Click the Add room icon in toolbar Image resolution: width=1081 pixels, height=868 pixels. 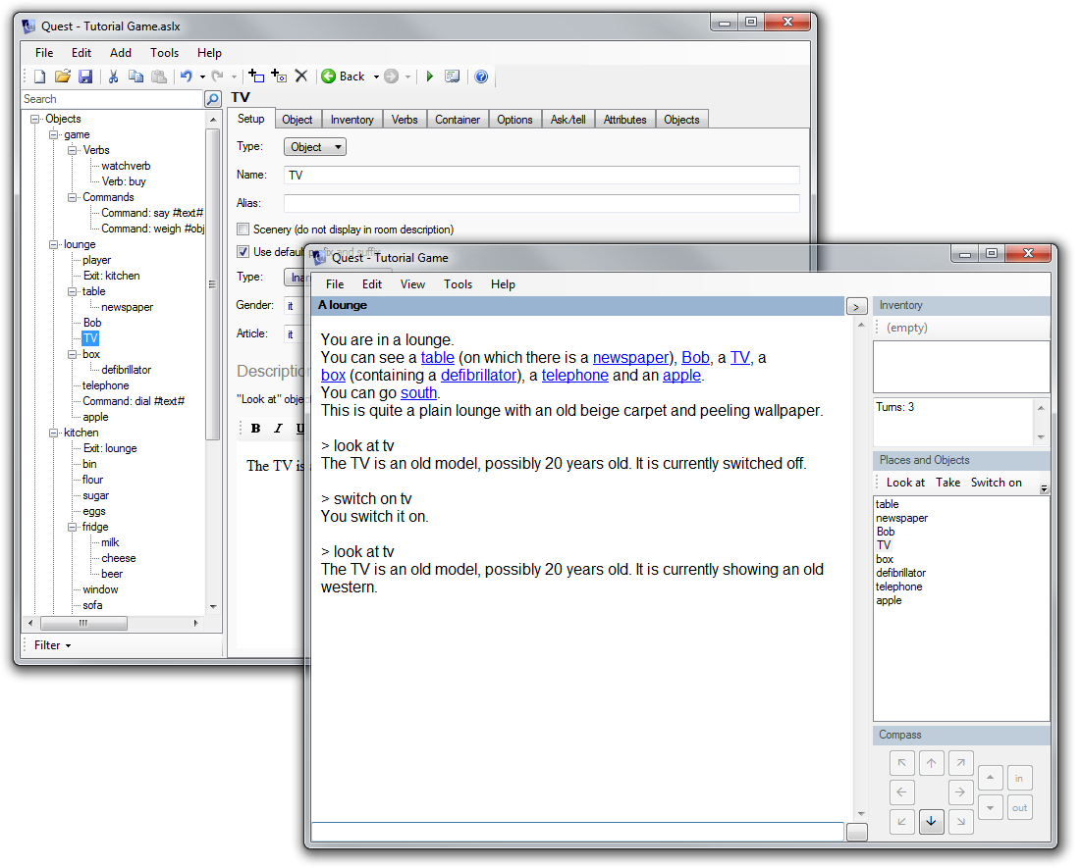click(x=279, y=76)
